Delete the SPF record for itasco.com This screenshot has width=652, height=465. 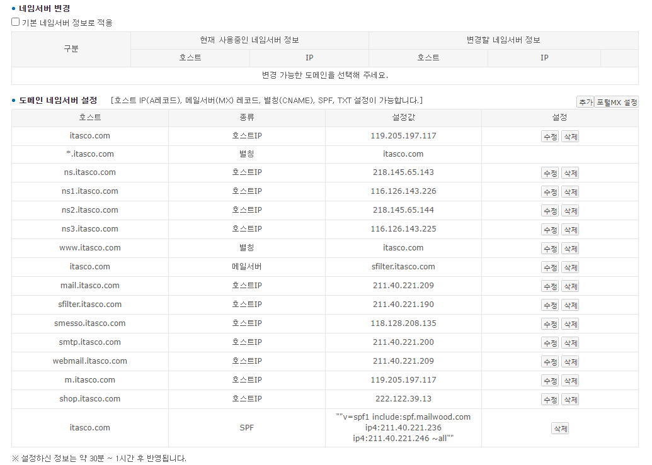(x=560, y=429)
